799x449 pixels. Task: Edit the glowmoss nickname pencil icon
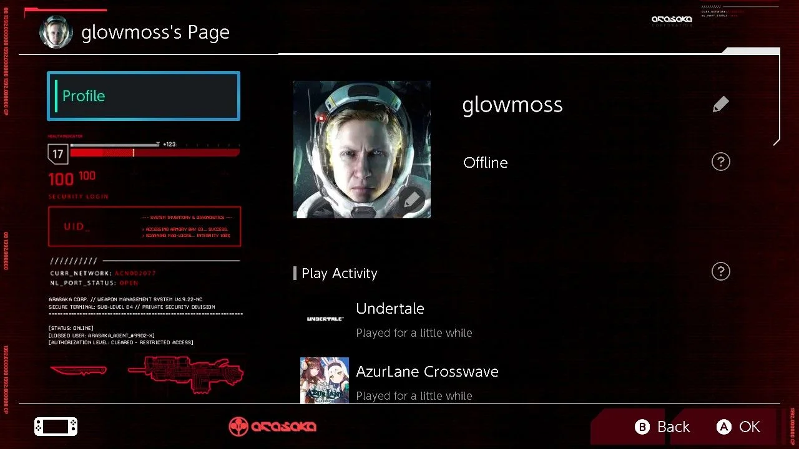coord(720,104)
